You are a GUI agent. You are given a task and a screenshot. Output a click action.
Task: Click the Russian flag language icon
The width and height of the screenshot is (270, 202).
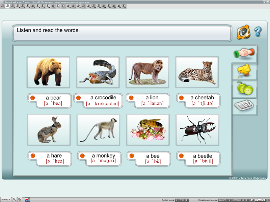[x=27, y=199]
